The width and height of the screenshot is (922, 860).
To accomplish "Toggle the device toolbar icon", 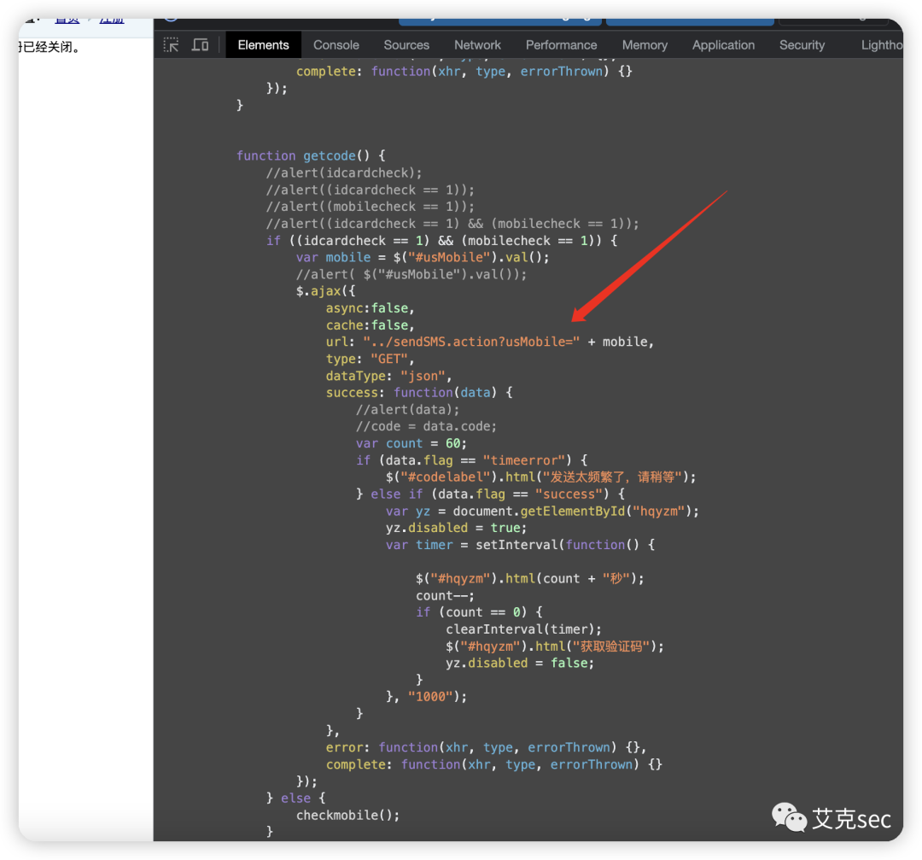I will [200, 45].
